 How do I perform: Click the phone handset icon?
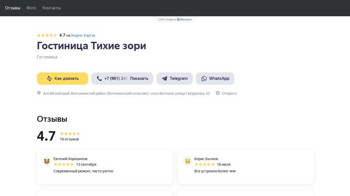click(x=99, y=79)
